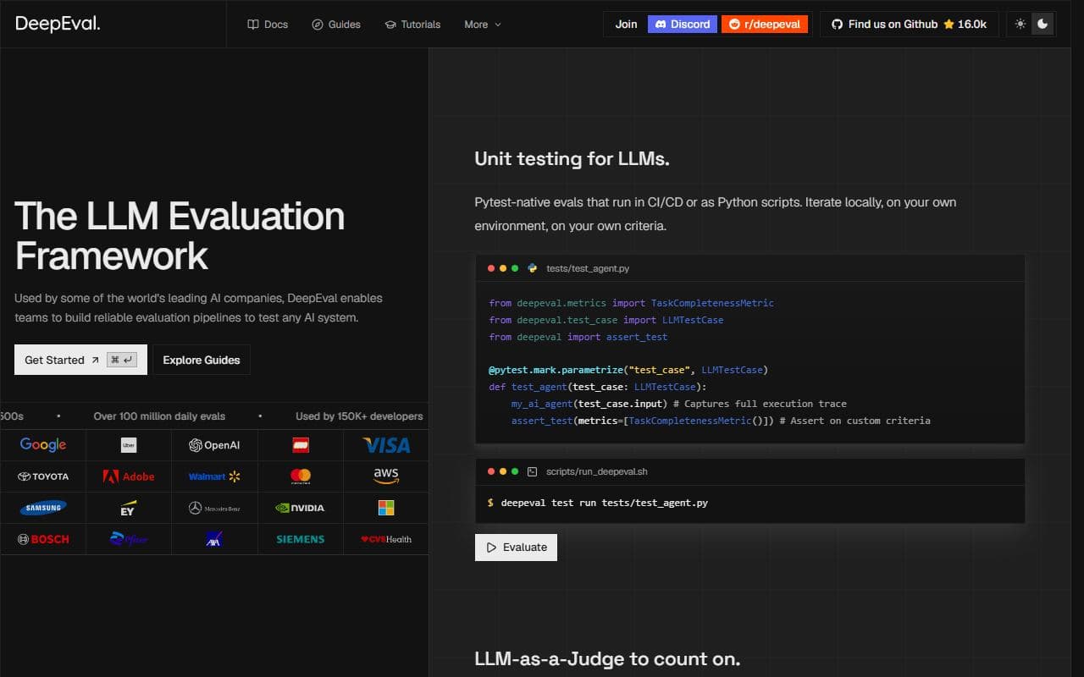
Task: Click the EY logo
Action: (x=128, y=508)
